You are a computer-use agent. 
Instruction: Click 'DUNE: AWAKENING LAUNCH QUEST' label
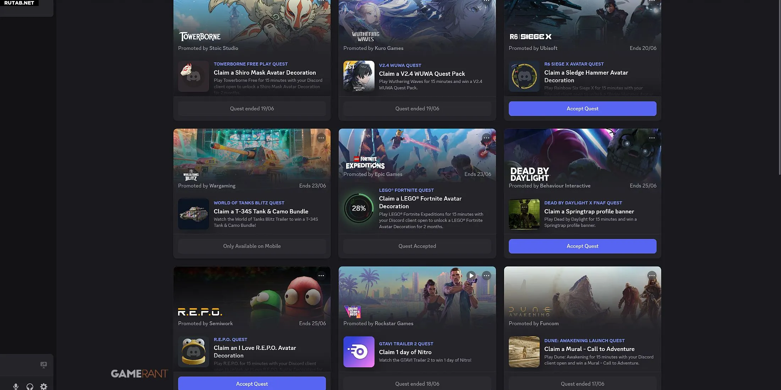[x=584, y=340]
